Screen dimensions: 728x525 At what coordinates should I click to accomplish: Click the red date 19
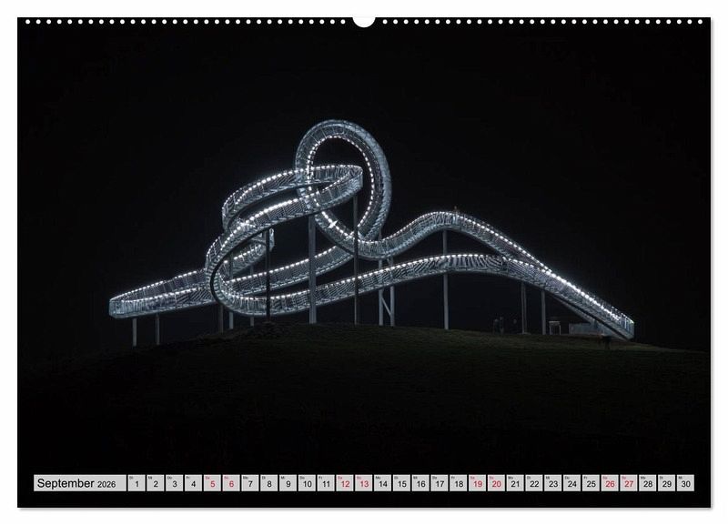(477, 483)
